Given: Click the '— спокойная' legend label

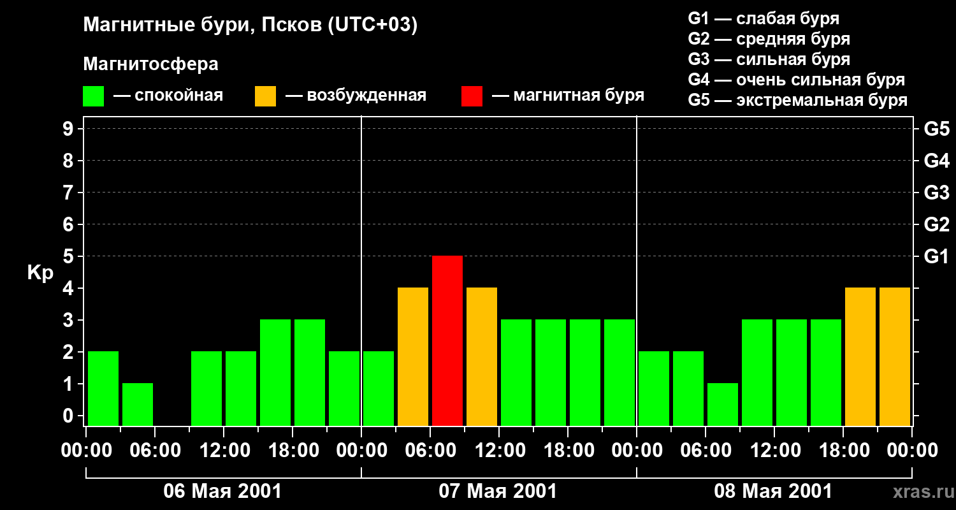Looking at the screenshot, I should tap(168, 96).
